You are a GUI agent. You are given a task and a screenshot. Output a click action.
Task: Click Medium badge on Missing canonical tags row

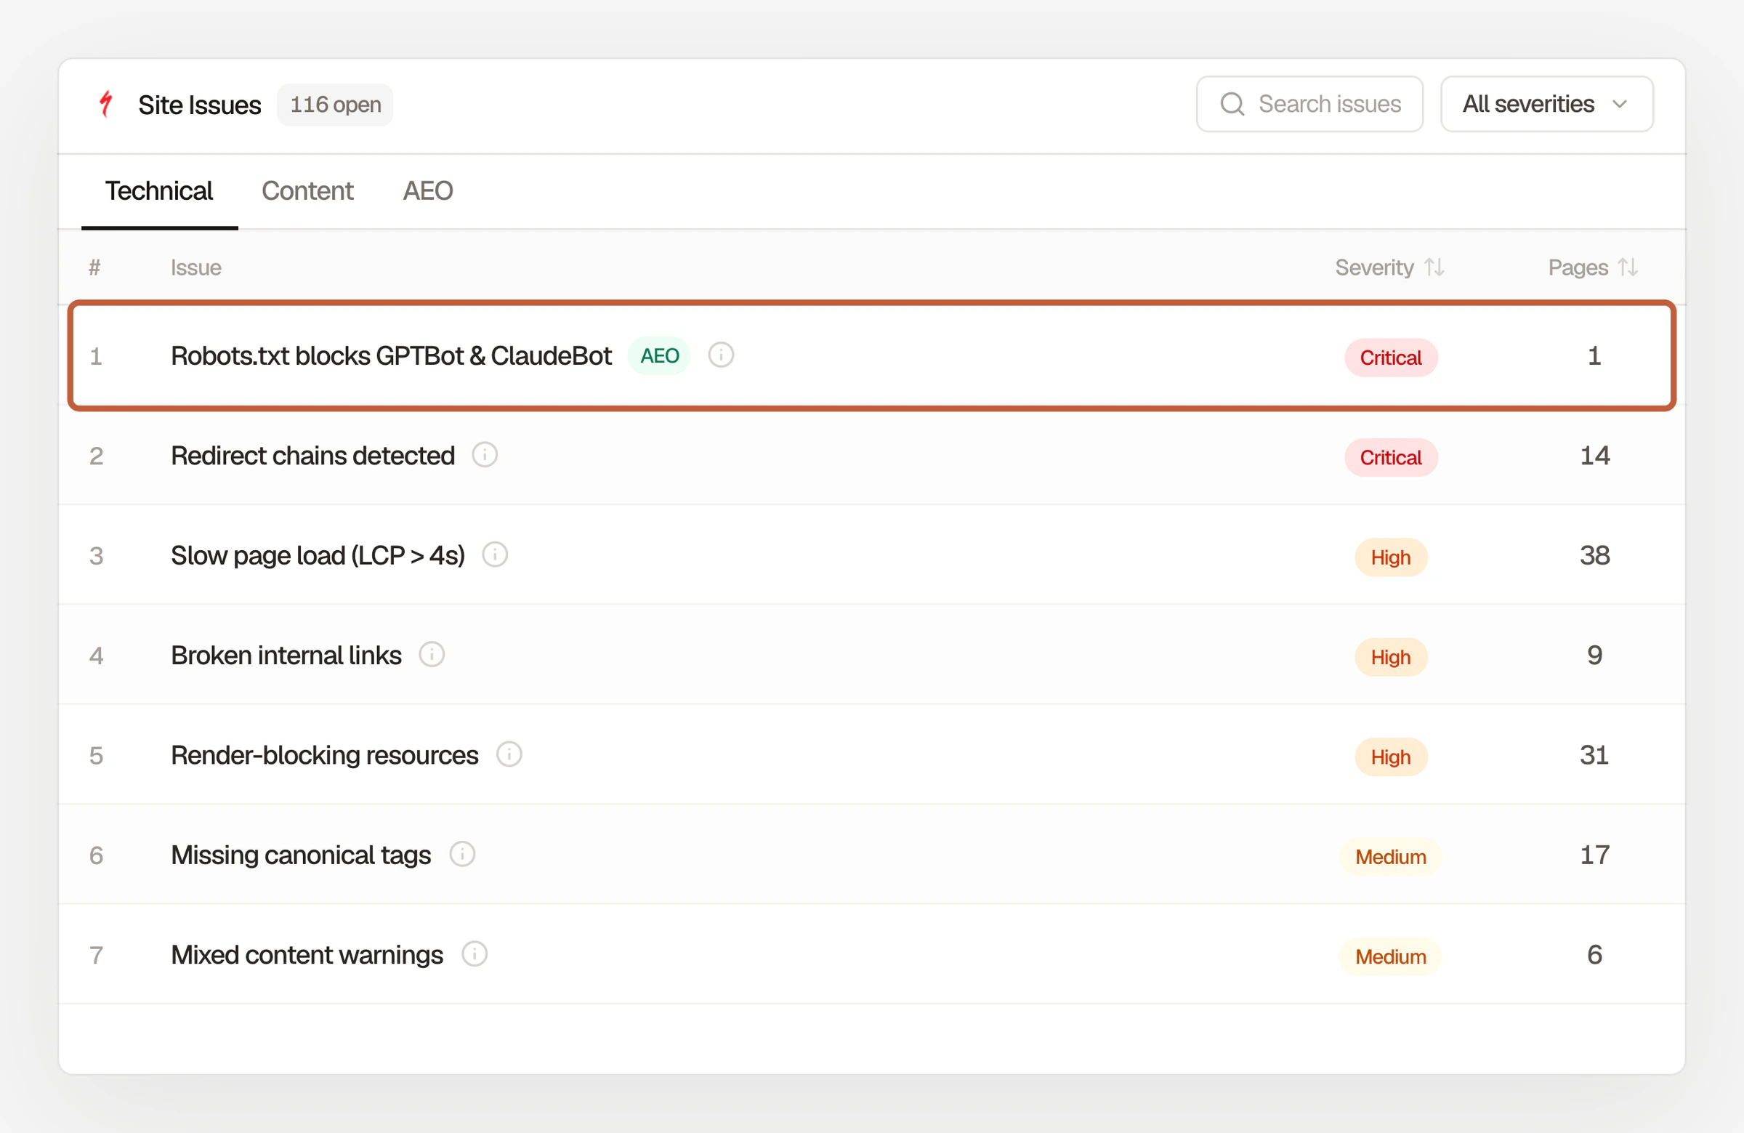point(1390,857)
